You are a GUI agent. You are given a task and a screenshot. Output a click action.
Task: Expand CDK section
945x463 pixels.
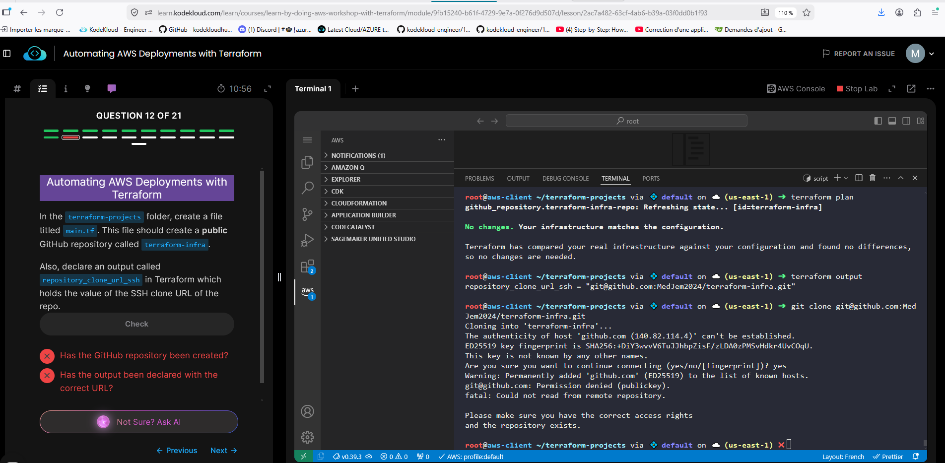click(x=388, y=191)
